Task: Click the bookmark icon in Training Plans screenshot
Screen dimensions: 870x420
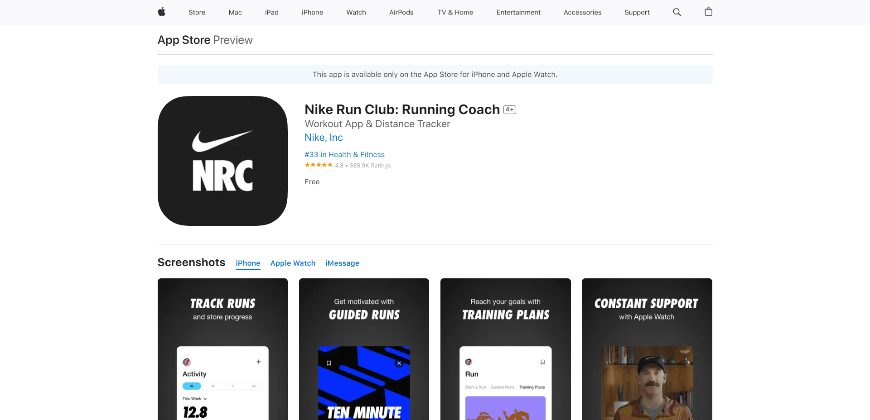Action: [x=542, y=362]
